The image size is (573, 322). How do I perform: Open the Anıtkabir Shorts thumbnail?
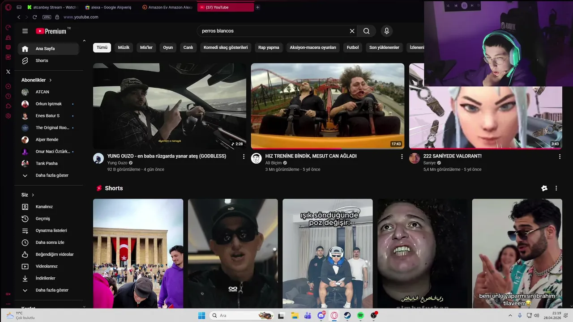pos(138,254)
